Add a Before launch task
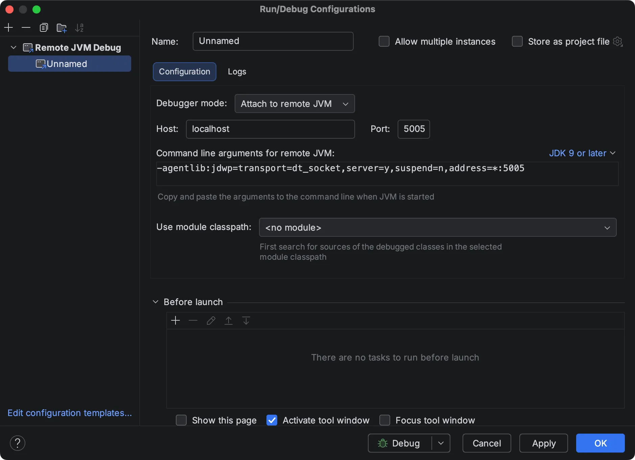The height and width of the screenshot is (460, 635). click(175, 320)
